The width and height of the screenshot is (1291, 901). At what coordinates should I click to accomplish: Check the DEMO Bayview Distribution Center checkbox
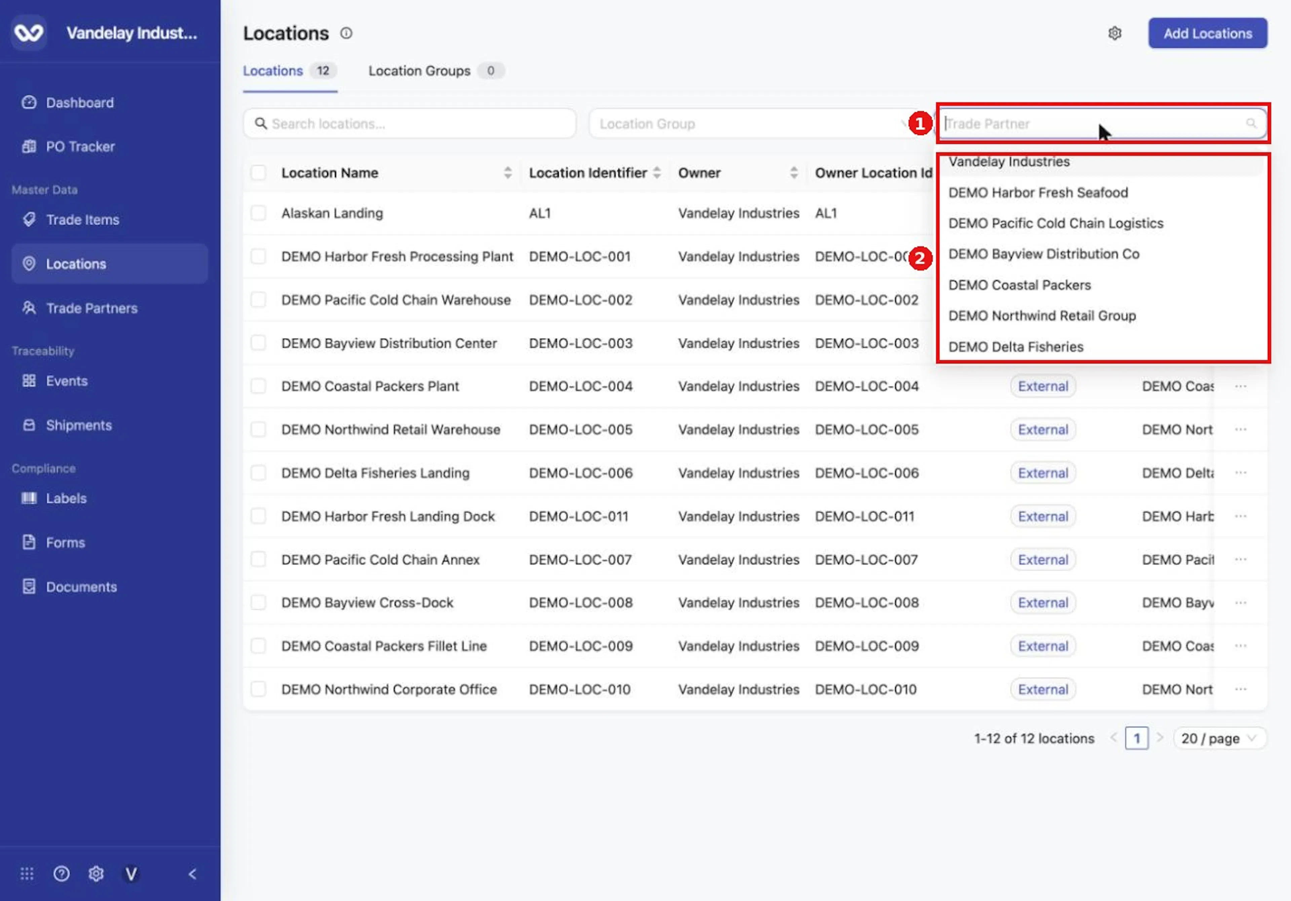pyautogui.click(x=258, y=343)
